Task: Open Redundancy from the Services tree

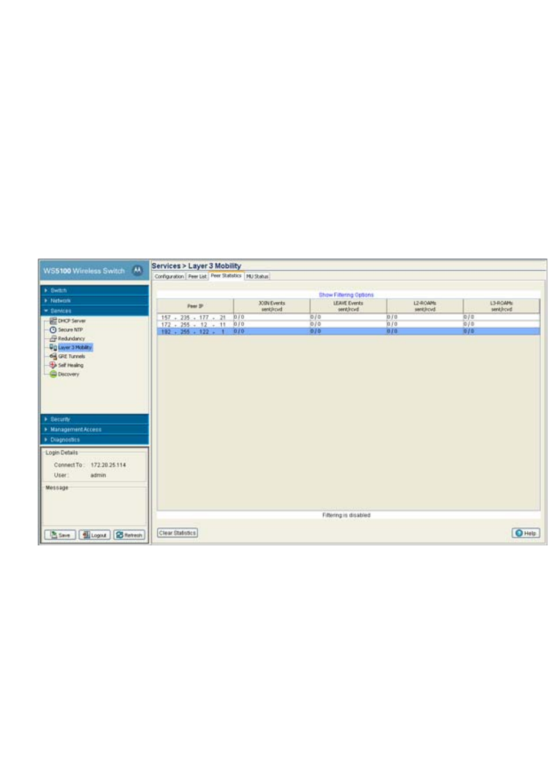Action: pyautogui.click(x=71, y=339)
